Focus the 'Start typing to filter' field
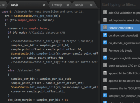This screenshot has height=103, width=140. 120,5
